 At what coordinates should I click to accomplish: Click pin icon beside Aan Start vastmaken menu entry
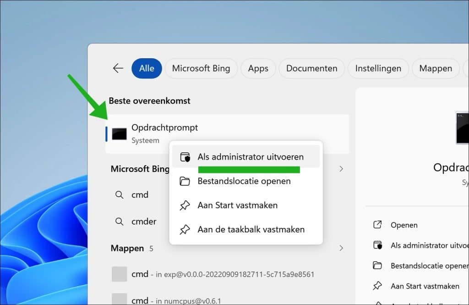(185, 205)
